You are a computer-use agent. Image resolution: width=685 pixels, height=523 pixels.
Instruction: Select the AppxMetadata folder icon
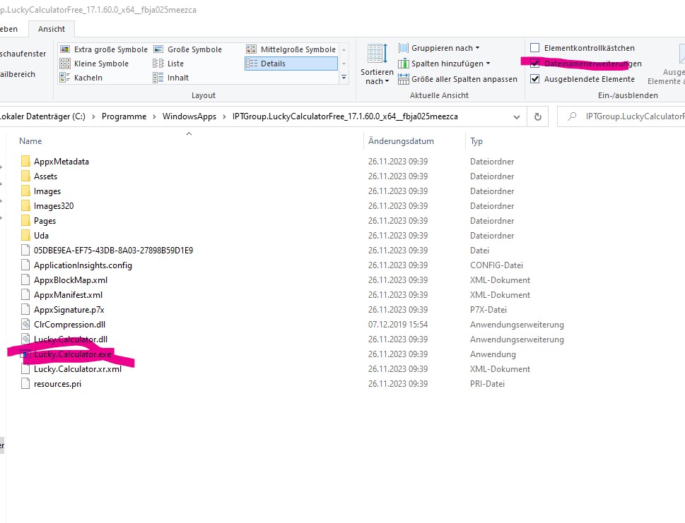pos(25,162)
